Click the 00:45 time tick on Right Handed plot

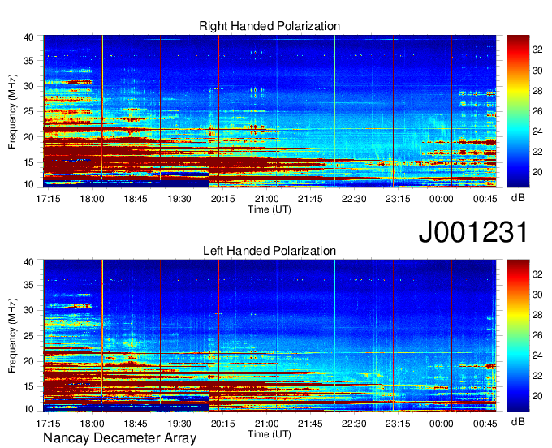pyautogui.click(x=485, y=199)
